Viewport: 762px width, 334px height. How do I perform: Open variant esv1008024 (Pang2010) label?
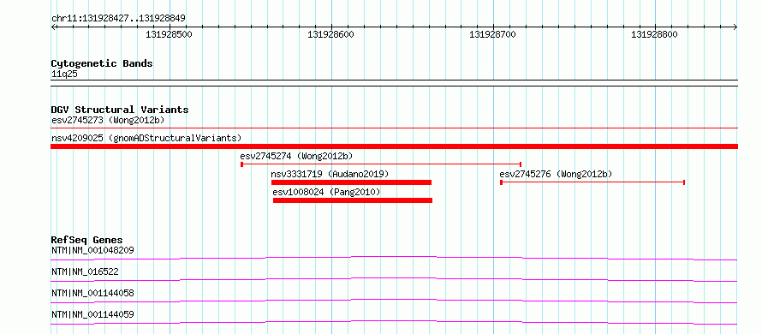pyautogui.click(x=326, y=192)
